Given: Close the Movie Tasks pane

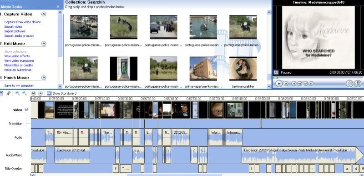Looking at the screenshot, I should coord(58,7).
